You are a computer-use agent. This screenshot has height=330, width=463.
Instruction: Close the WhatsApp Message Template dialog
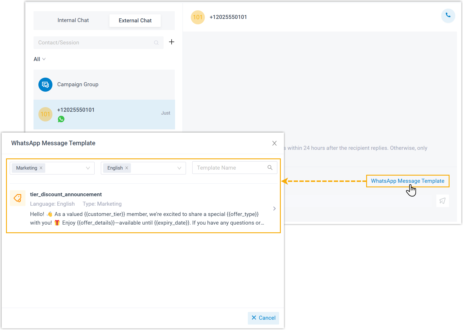click(x=274, y=143)
